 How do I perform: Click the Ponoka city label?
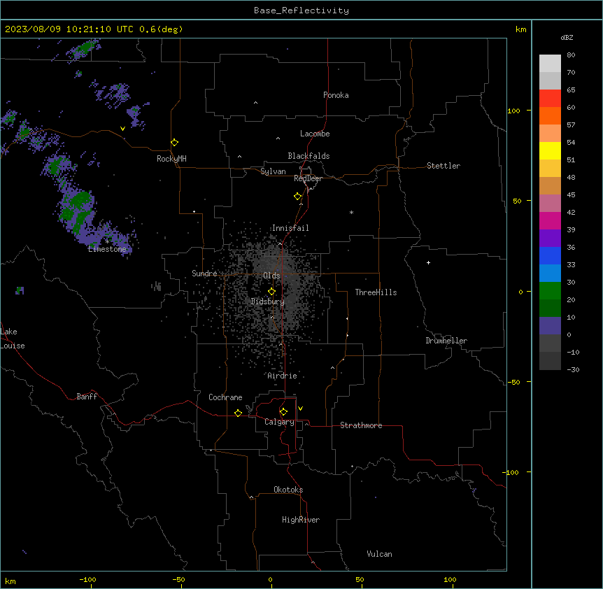pos(336,95)
